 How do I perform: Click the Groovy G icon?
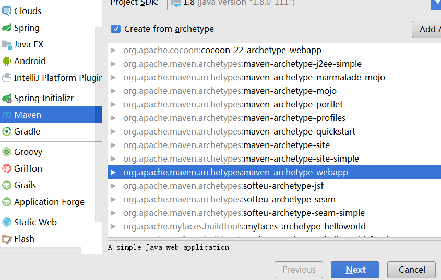[x=6, y=152]
